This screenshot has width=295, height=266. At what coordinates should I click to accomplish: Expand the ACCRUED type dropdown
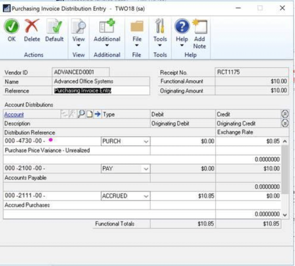pyautogui.click(x=146, y=196)
